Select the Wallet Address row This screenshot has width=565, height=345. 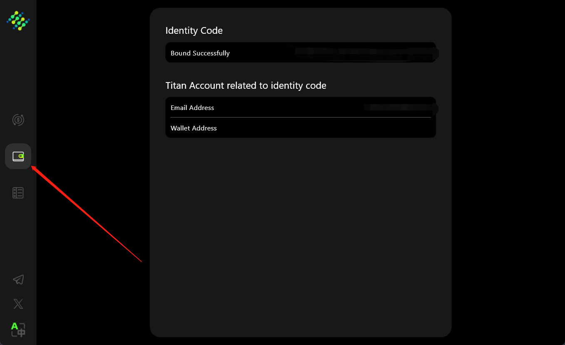194,128
